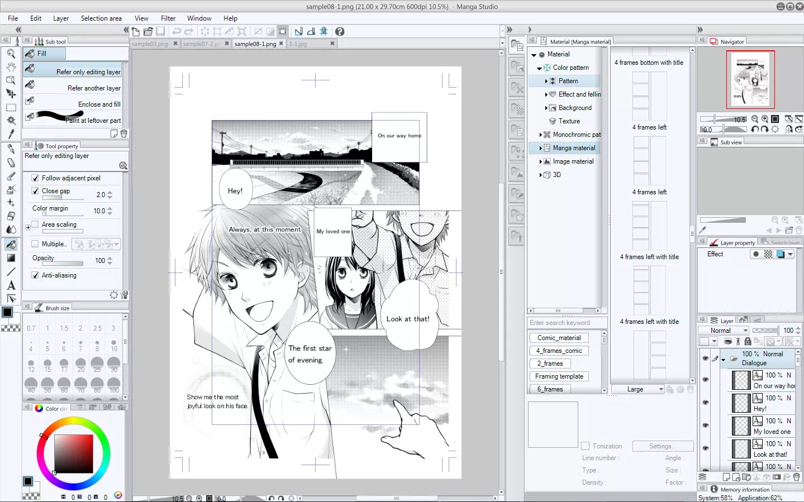
Task: Click the material search keyword field
Action: click(566, 322)
